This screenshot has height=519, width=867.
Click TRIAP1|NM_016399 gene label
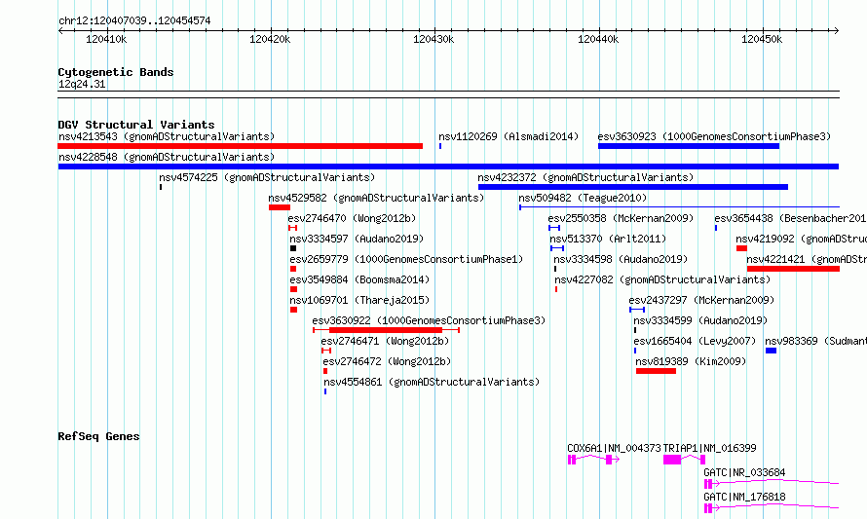point(709,448)
